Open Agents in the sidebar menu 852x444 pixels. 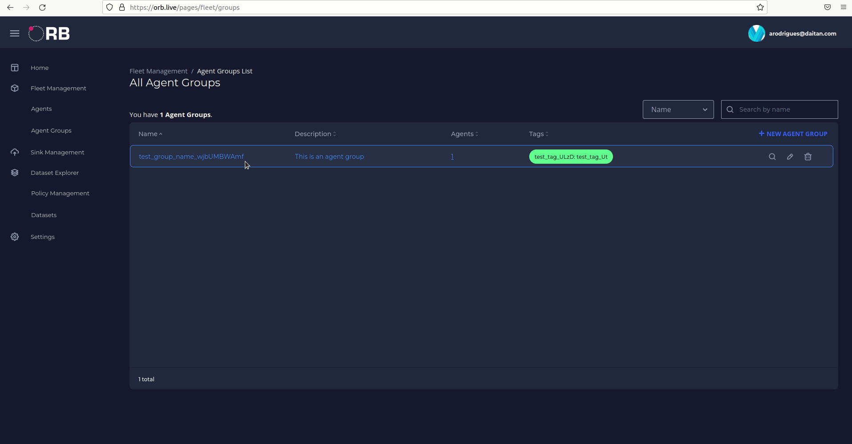pos(41,109)
